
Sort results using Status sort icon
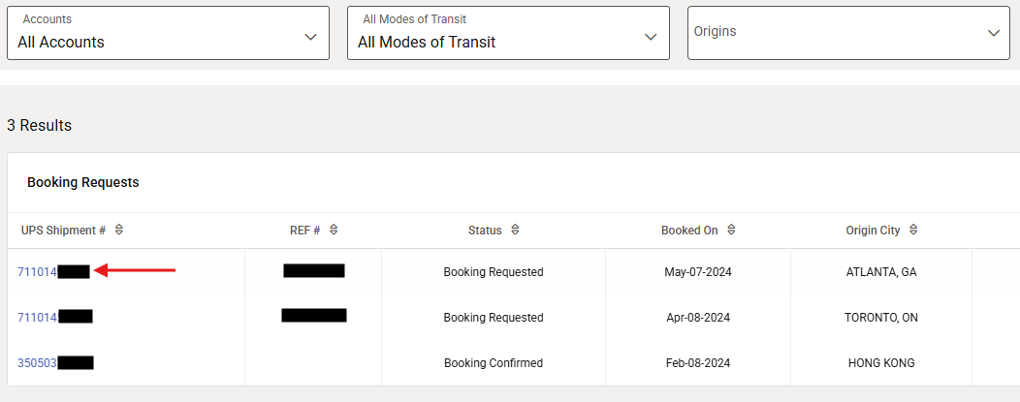tap(515, 231)
